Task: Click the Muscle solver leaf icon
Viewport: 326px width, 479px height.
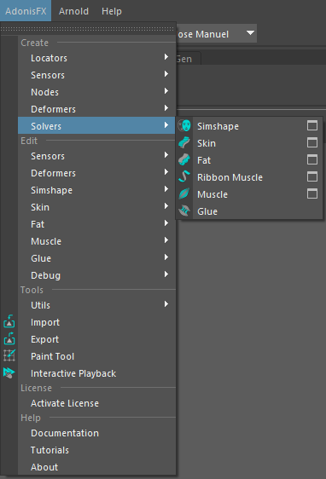Action: click(184, 193)
